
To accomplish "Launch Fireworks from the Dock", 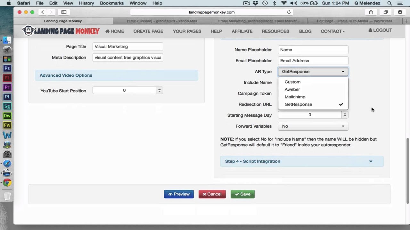I will coord(7,125).
